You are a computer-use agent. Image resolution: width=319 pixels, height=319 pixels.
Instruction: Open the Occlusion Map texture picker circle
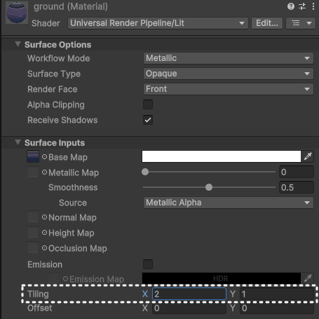point(44,248)
